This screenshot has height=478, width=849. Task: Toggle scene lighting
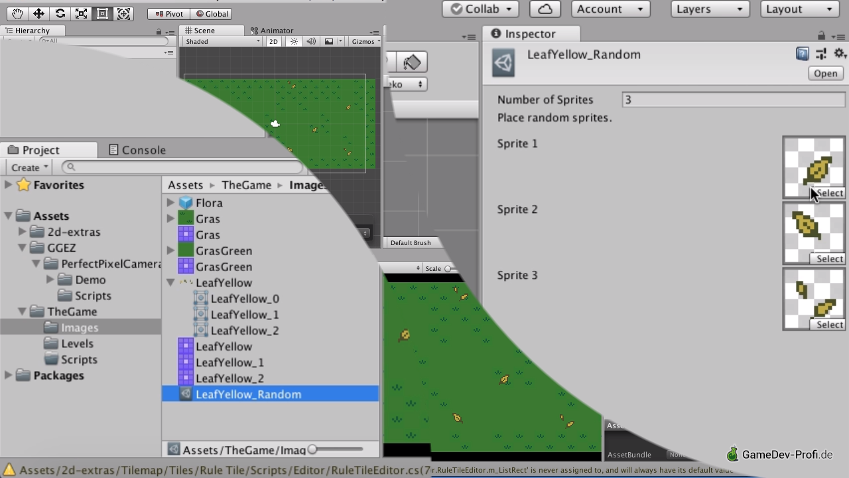tap(294, 41)
